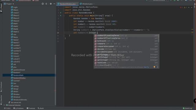
Task: Open the Terminal tool window
Action: point(31,108)
